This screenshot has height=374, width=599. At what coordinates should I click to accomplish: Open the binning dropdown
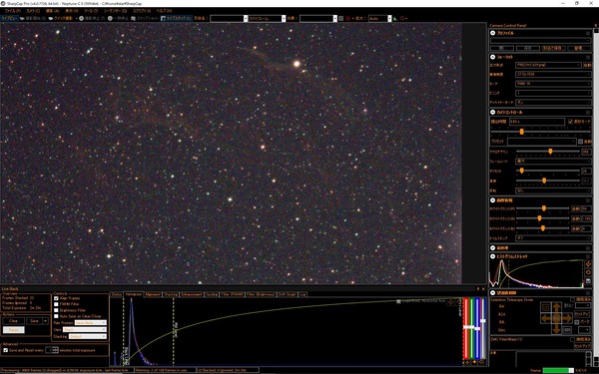pyautogui.click(x=553, y=93)
